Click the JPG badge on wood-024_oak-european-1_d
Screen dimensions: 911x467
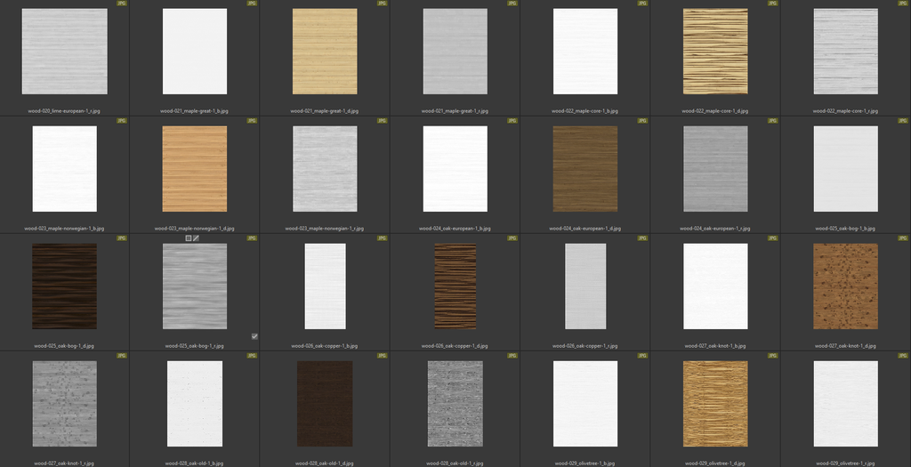(x=642, y=121)
